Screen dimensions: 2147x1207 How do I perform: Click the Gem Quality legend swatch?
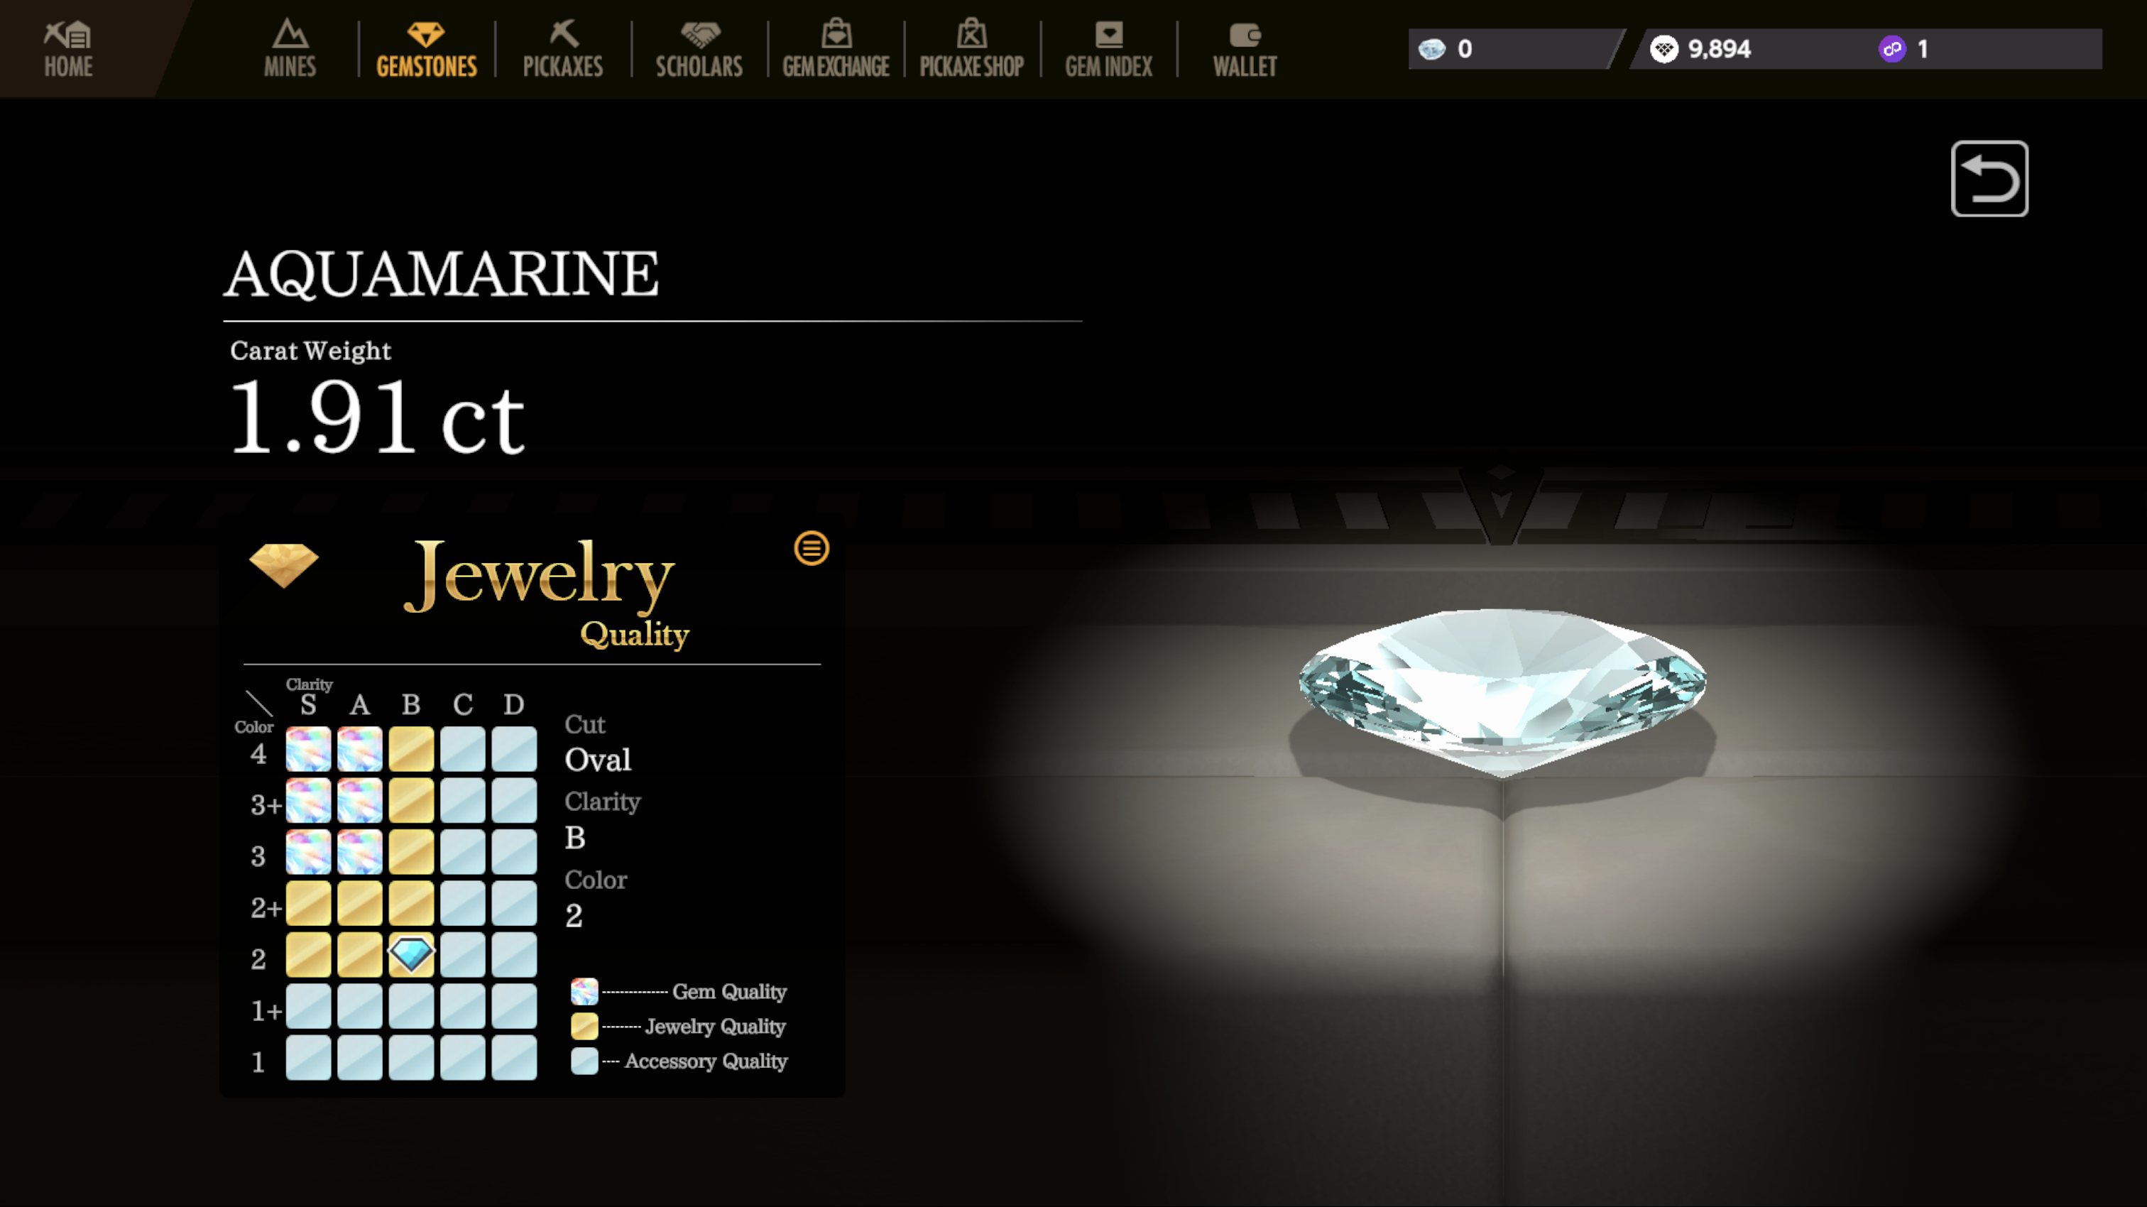(584, 991)
